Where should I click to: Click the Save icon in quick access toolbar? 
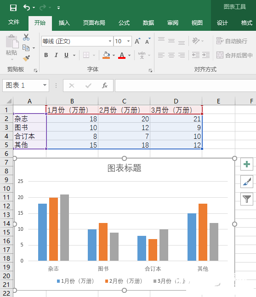point(13,8)
